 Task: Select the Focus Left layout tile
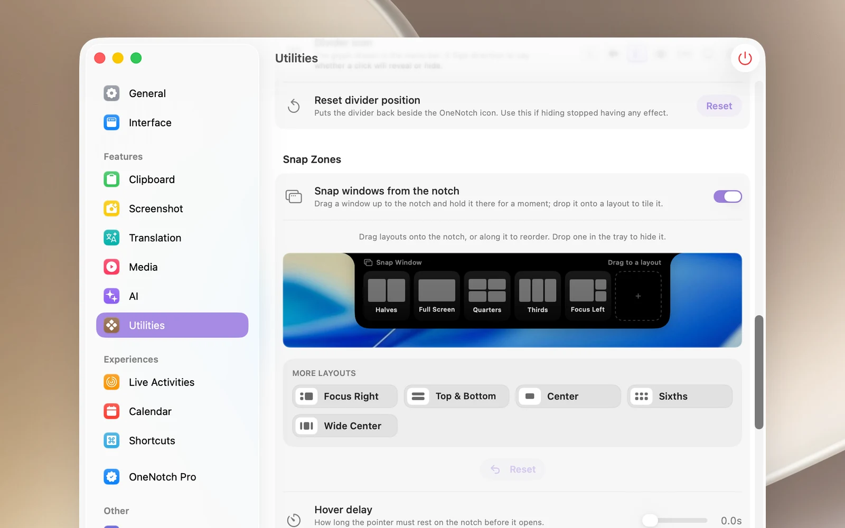point(588,296)
